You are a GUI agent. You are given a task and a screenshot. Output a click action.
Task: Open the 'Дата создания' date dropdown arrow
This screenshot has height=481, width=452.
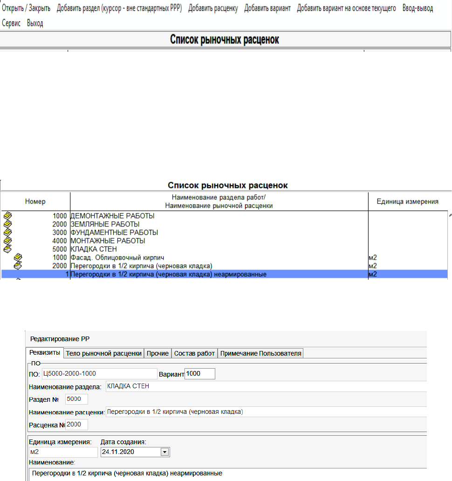click(164, 452)
